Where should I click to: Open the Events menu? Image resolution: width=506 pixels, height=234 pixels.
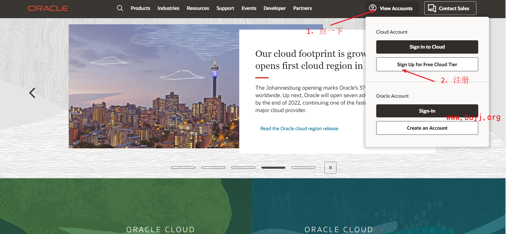click(249, 8)
